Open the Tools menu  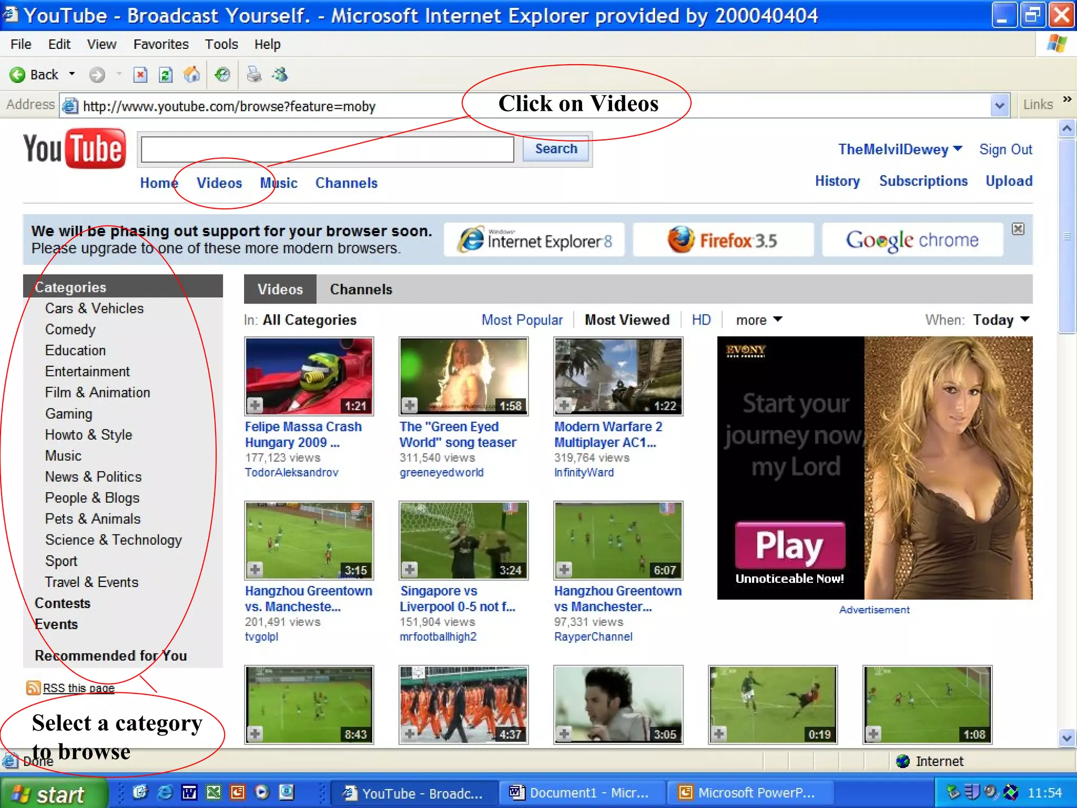(x=221, y=44)
